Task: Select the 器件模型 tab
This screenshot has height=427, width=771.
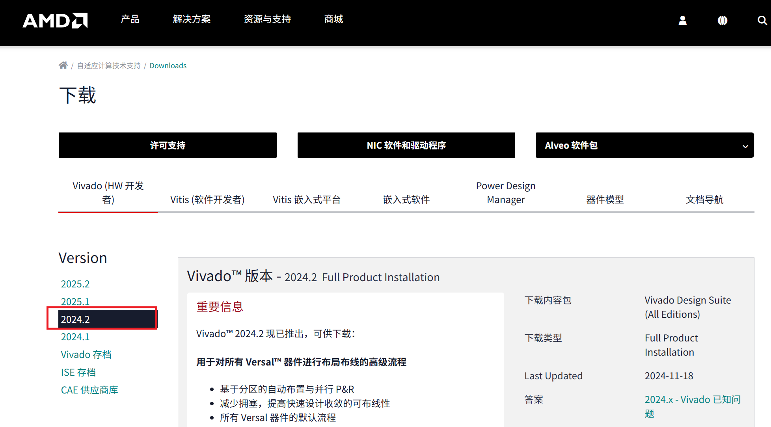Action: click(605, 200)
